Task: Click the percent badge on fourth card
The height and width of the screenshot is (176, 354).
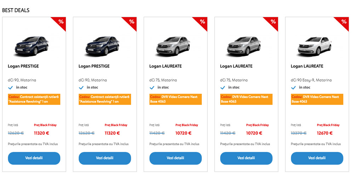Action: point(273,22)
